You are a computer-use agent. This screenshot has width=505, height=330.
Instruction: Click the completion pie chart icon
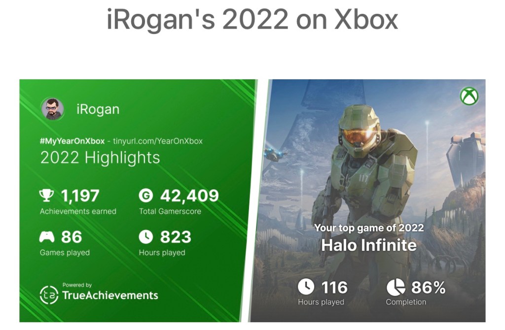[x=395, y=286]
